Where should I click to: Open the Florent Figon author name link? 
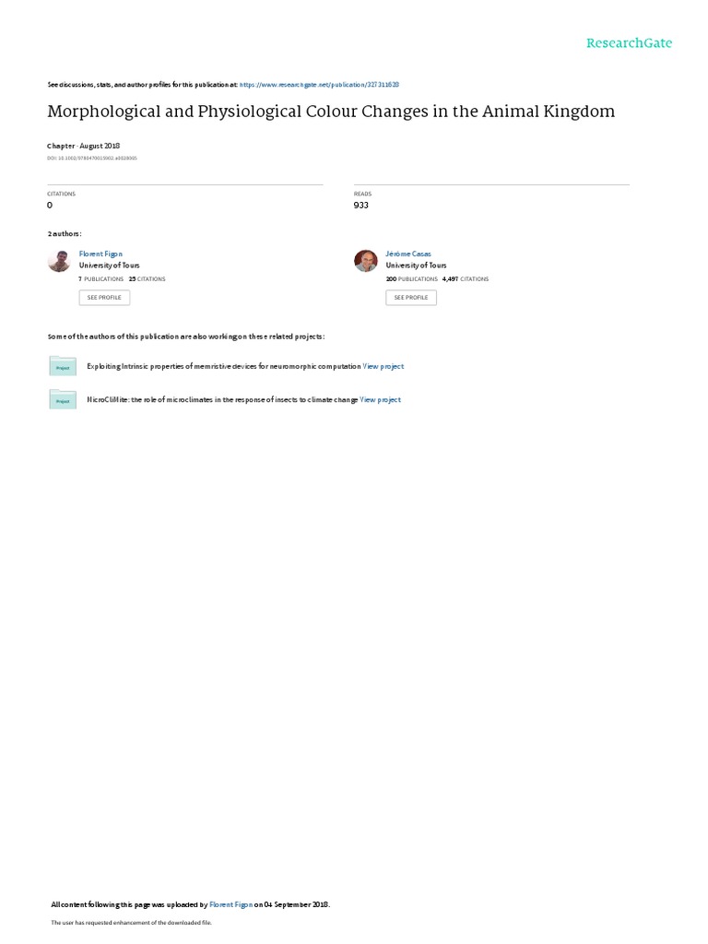(x=100, y=254)
